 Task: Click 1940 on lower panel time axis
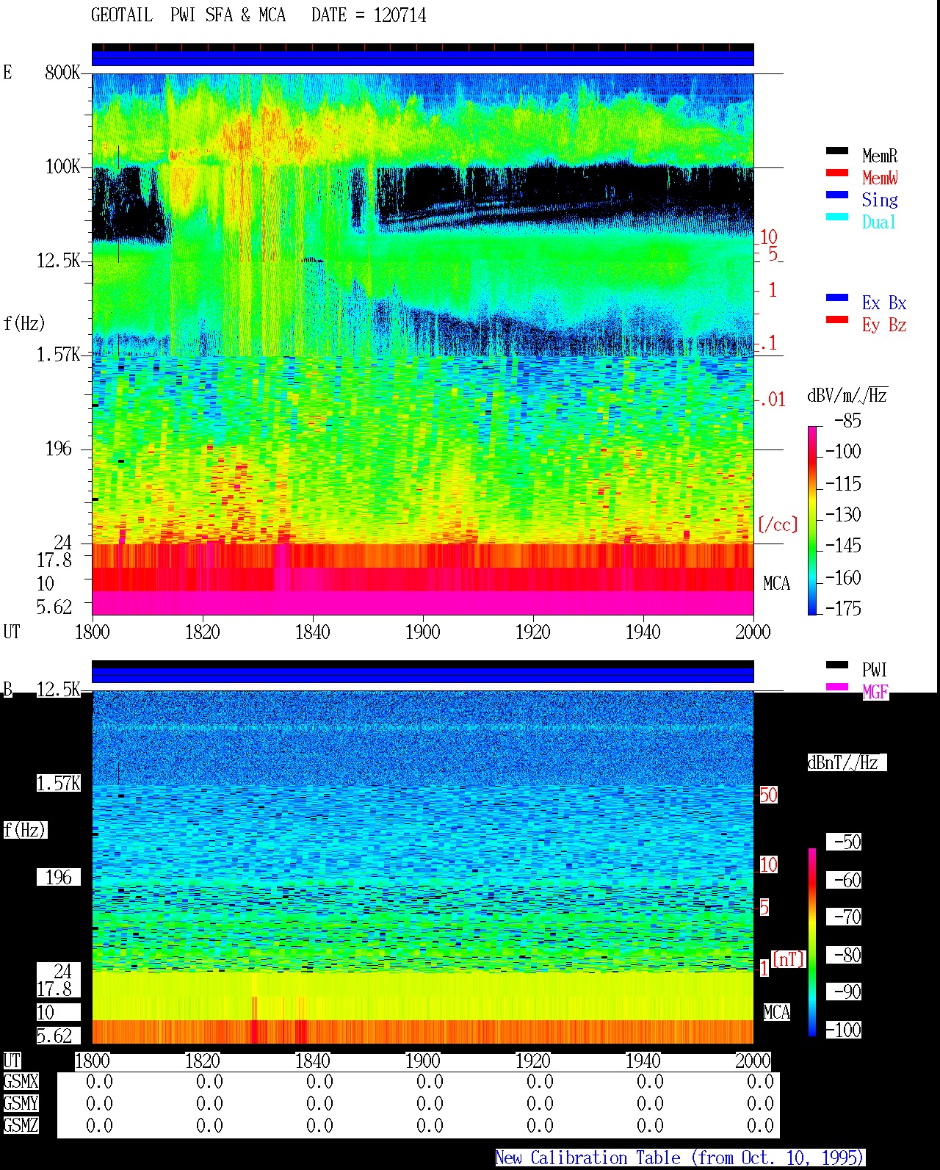click(x=643, y=1061)
